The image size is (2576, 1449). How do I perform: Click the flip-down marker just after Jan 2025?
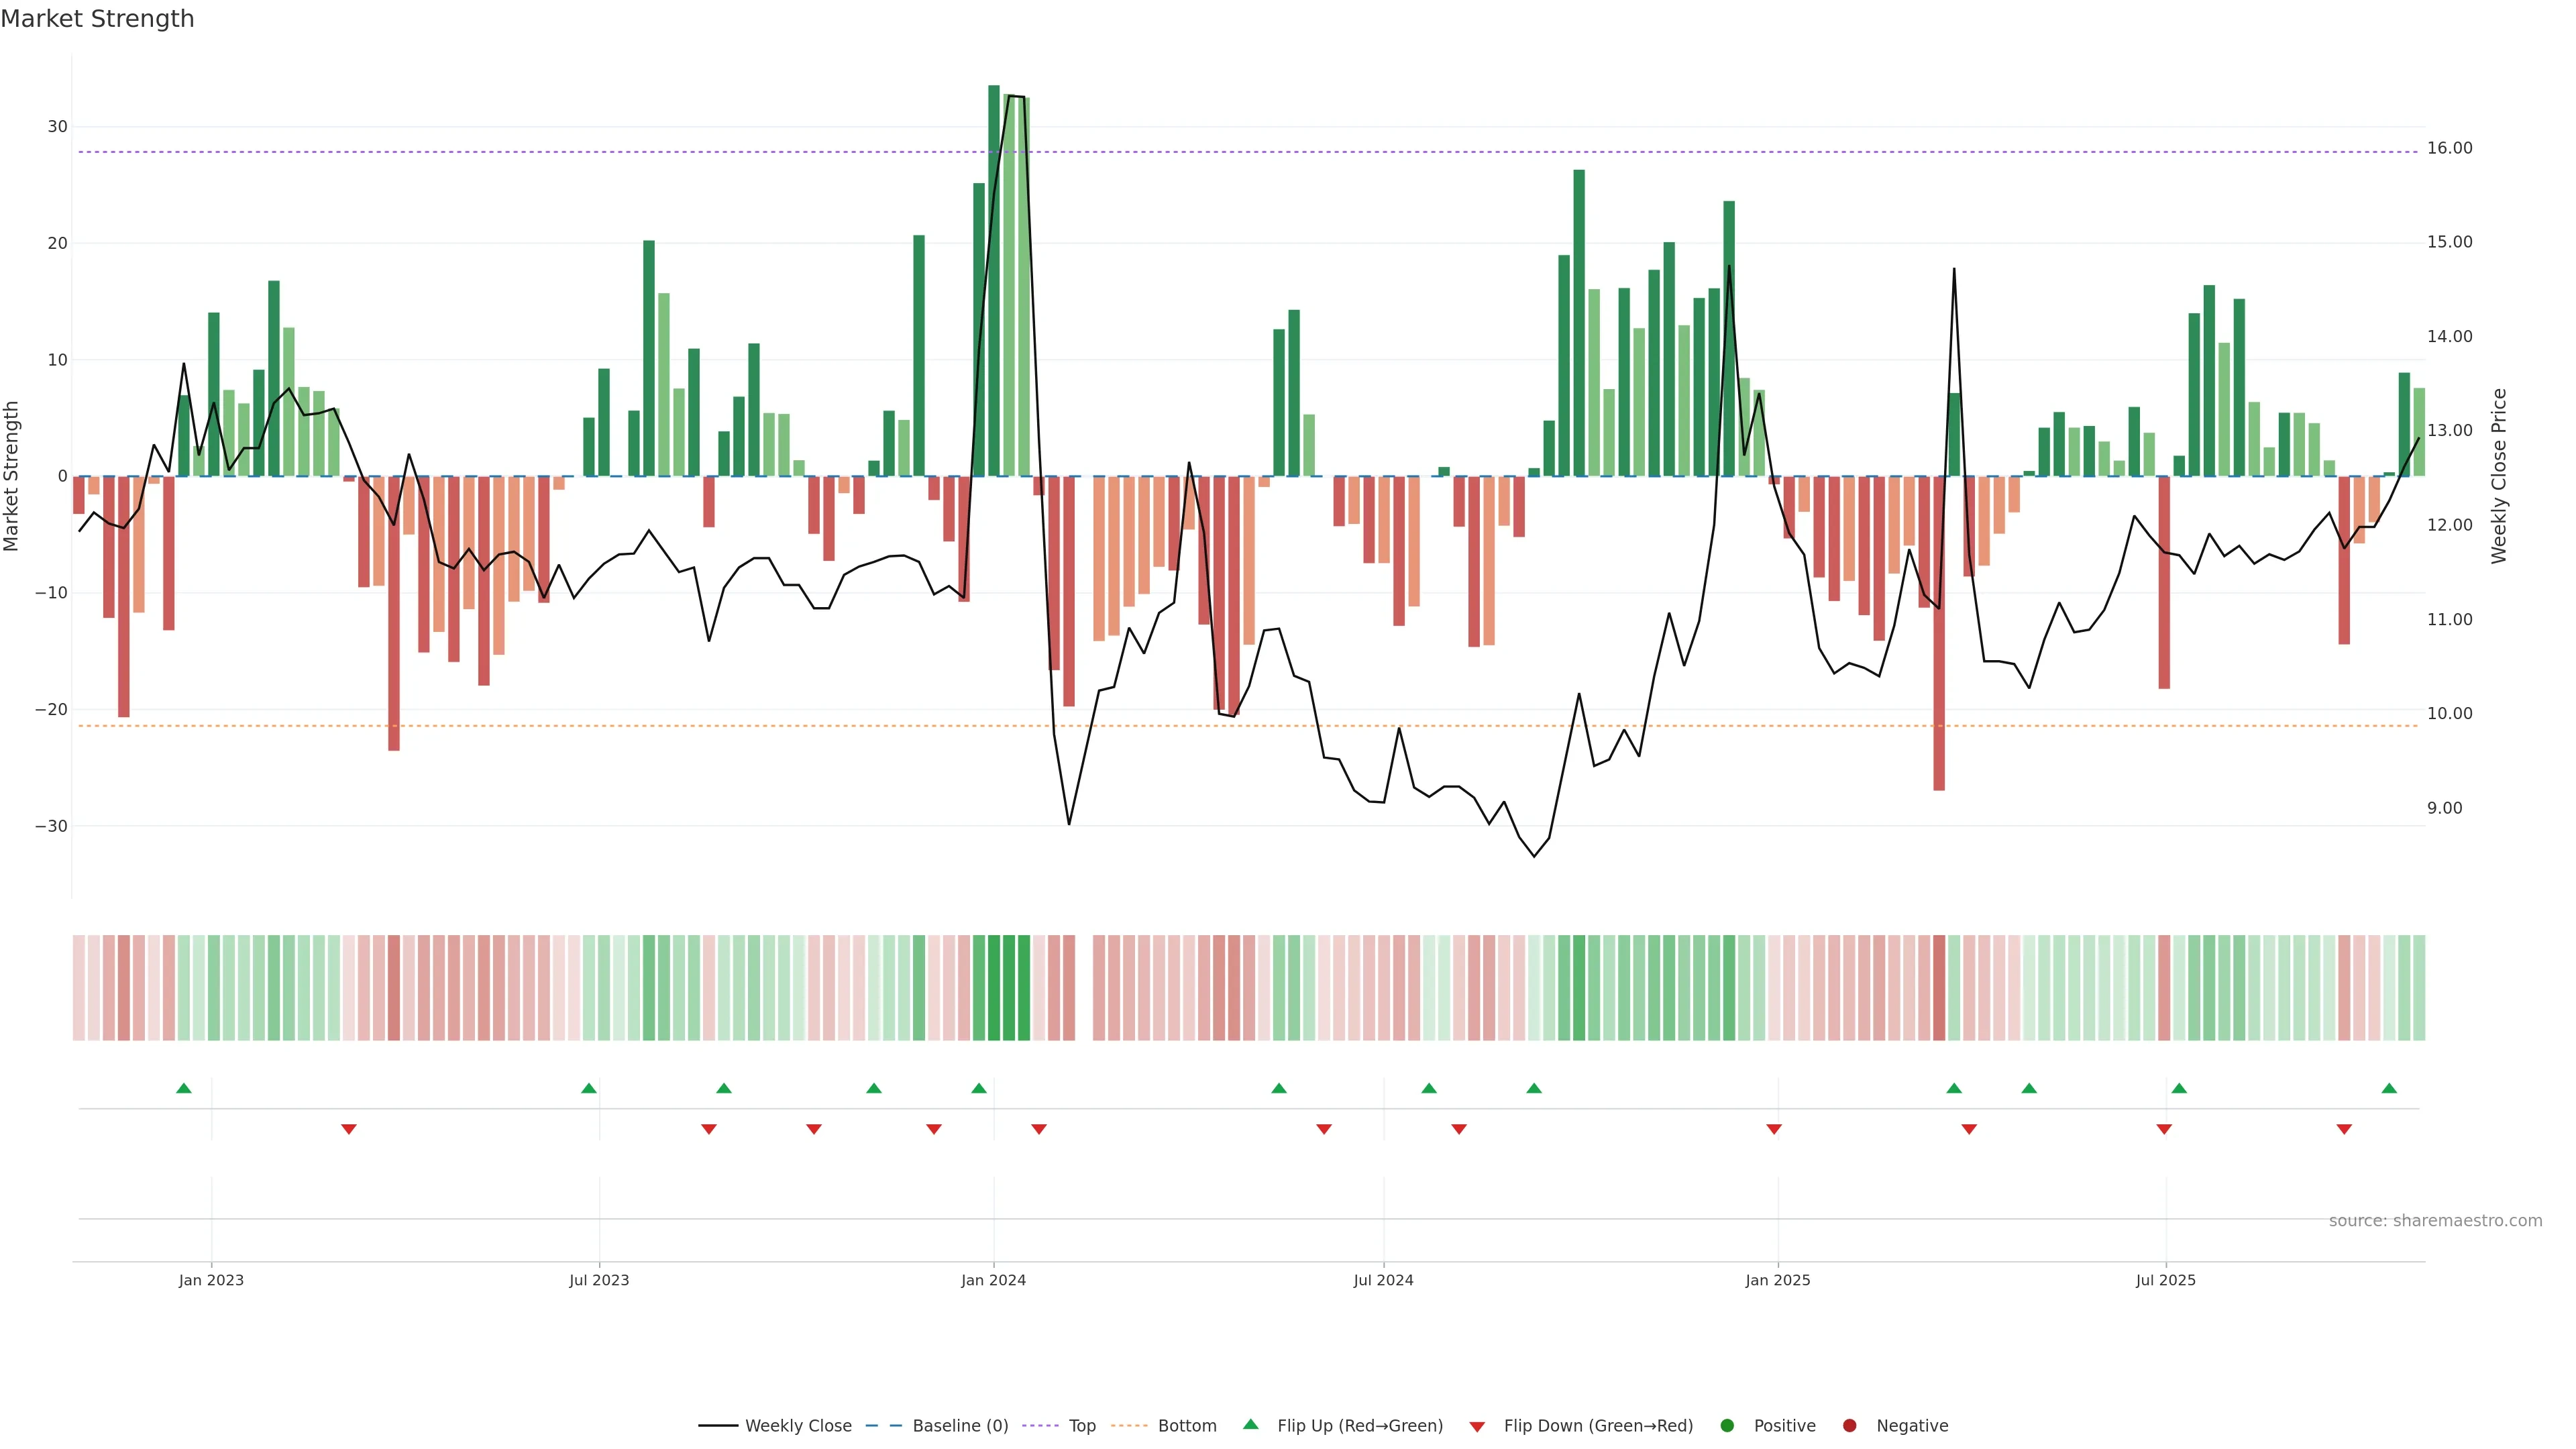tap(1774, 1129)
